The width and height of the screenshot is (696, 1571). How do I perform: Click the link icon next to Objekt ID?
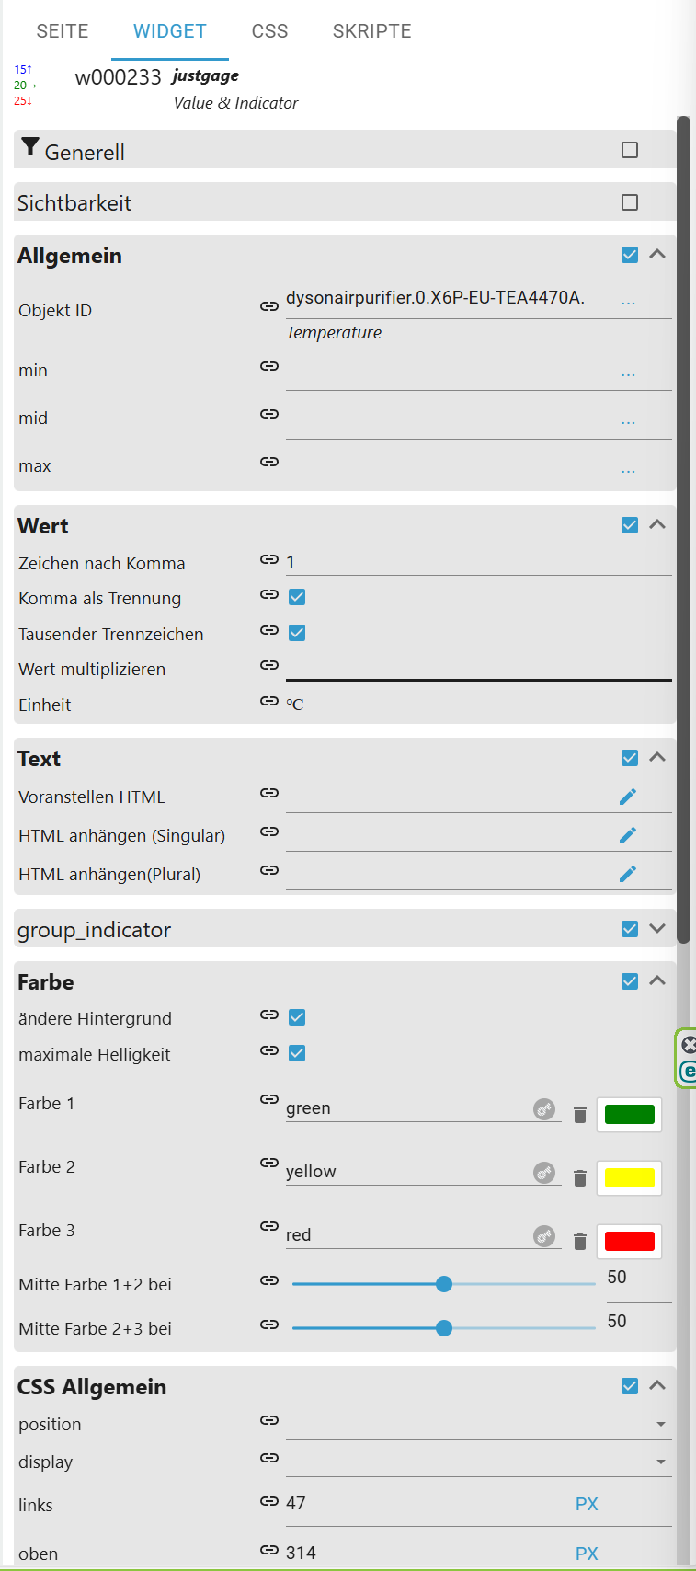click(268, 306)
